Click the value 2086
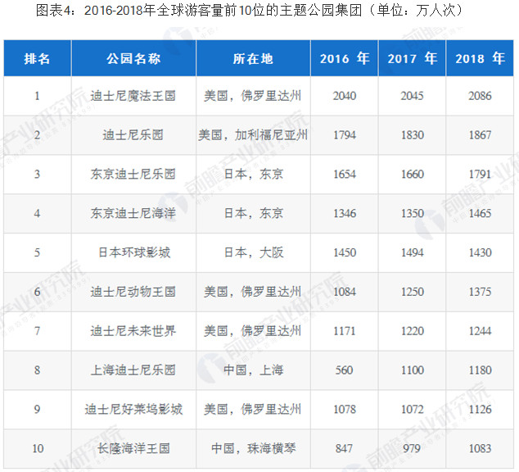519x472 pixels. coord(480,96)
